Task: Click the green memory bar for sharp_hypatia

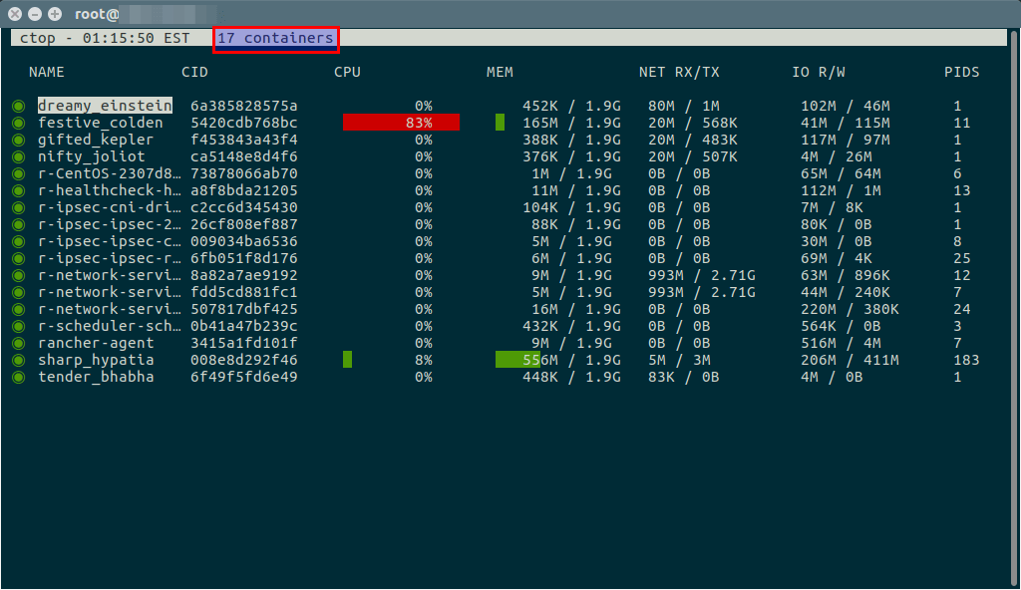Action: (516, 360)
